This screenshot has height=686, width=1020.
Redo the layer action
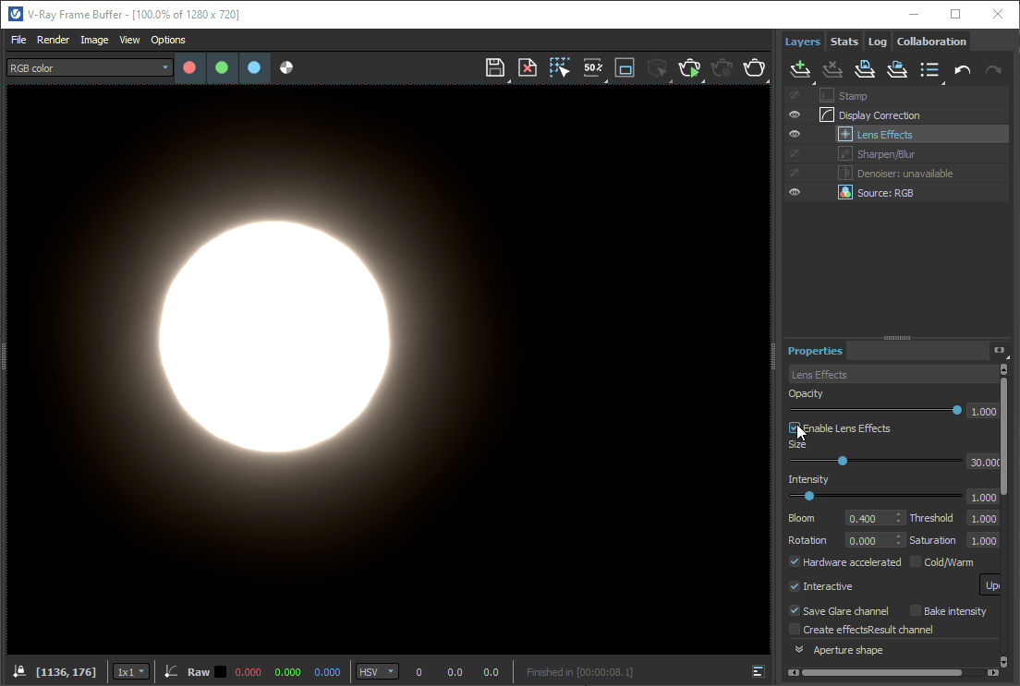coord(993,69)
